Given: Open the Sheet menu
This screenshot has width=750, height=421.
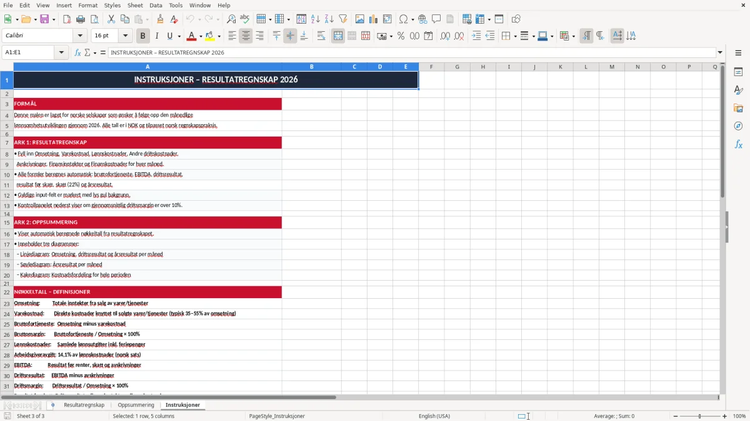Looking at the screenshot, I should (x=135, y=5).
